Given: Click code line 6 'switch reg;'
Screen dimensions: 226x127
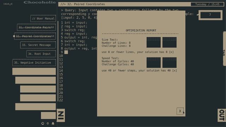Looking at the screenshot, I should 75,41.
